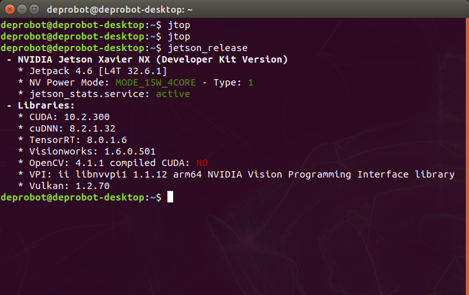Click the 'jetson_release' command text
Image resolution: width=469 pixels, height=295 pixels.
pos(208,48)
